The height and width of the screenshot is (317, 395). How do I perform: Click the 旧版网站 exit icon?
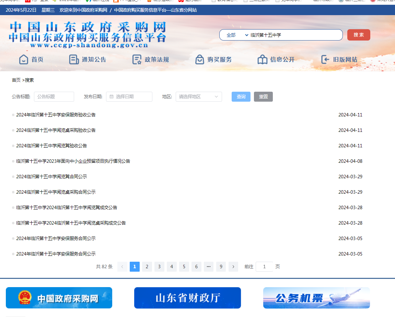point(325,59)
